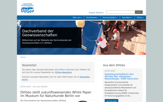
Task: Click the date 09.04.2025
Action: pyautogui.click(x=26, y=86)
